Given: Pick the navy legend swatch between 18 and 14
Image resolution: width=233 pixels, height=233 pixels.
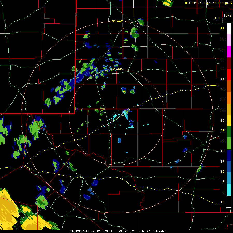Looking at the screenshot, I should (x=229, y=155).
